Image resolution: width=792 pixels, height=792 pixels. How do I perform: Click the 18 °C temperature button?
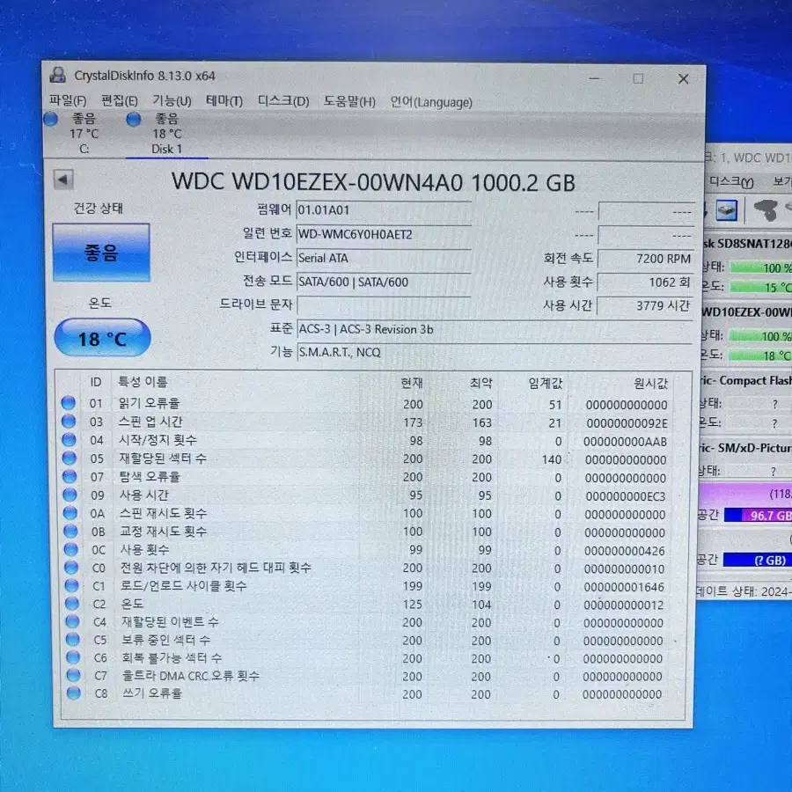[x=103, y=338]
